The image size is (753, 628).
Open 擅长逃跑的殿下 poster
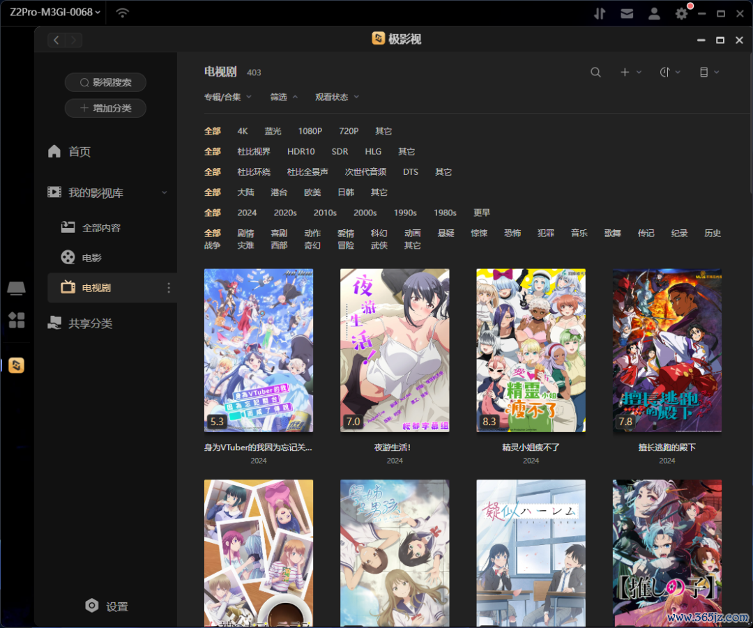667,351
